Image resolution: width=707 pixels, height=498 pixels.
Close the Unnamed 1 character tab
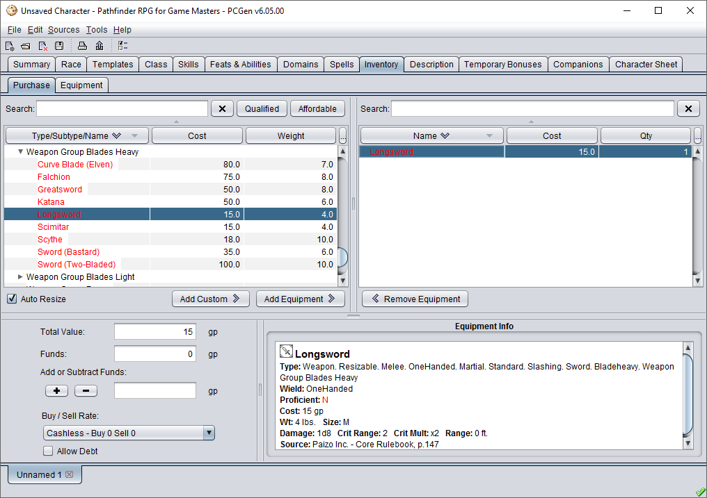pos(70,474)
